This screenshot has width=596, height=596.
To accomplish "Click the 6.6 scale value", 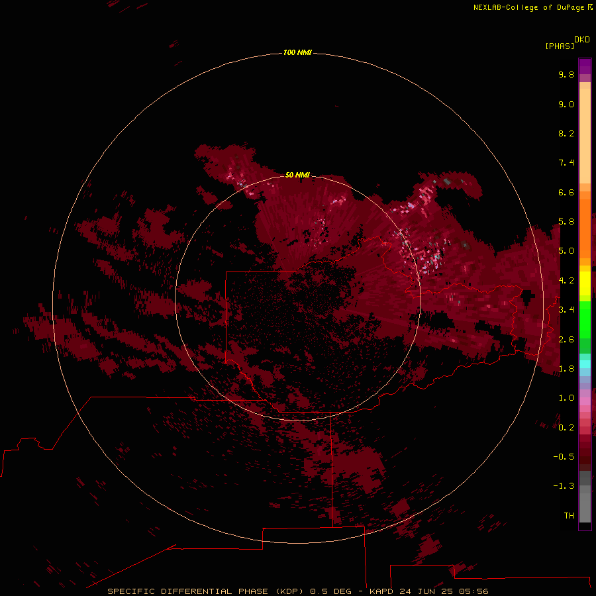I will [566, 192].
